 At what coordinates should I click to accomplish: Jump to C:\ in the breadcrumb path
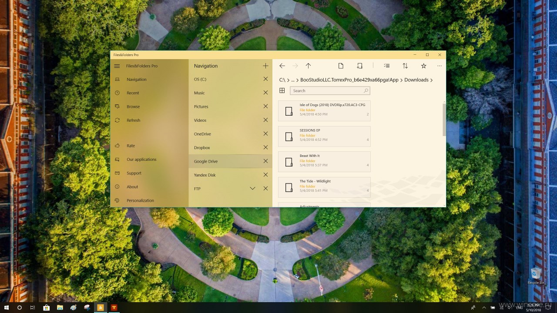(x=282, y=80)
